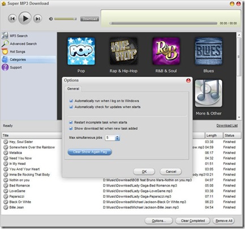Skip to the next track
Screen dimensions: 245x229
(37, 19)
